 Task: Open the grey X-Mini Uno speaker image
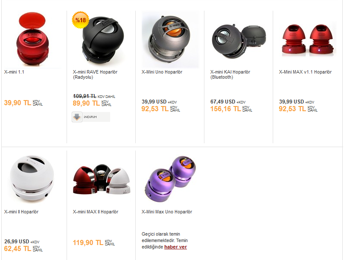coord(170,40)
